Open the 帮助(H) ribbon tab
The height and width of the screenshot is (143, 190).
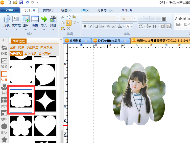coord(127,10)
